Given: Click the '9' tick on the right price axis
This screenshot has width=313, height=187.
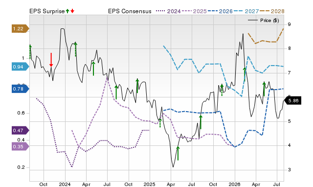Looking at the screenshot, I should [x=289, y=24].
